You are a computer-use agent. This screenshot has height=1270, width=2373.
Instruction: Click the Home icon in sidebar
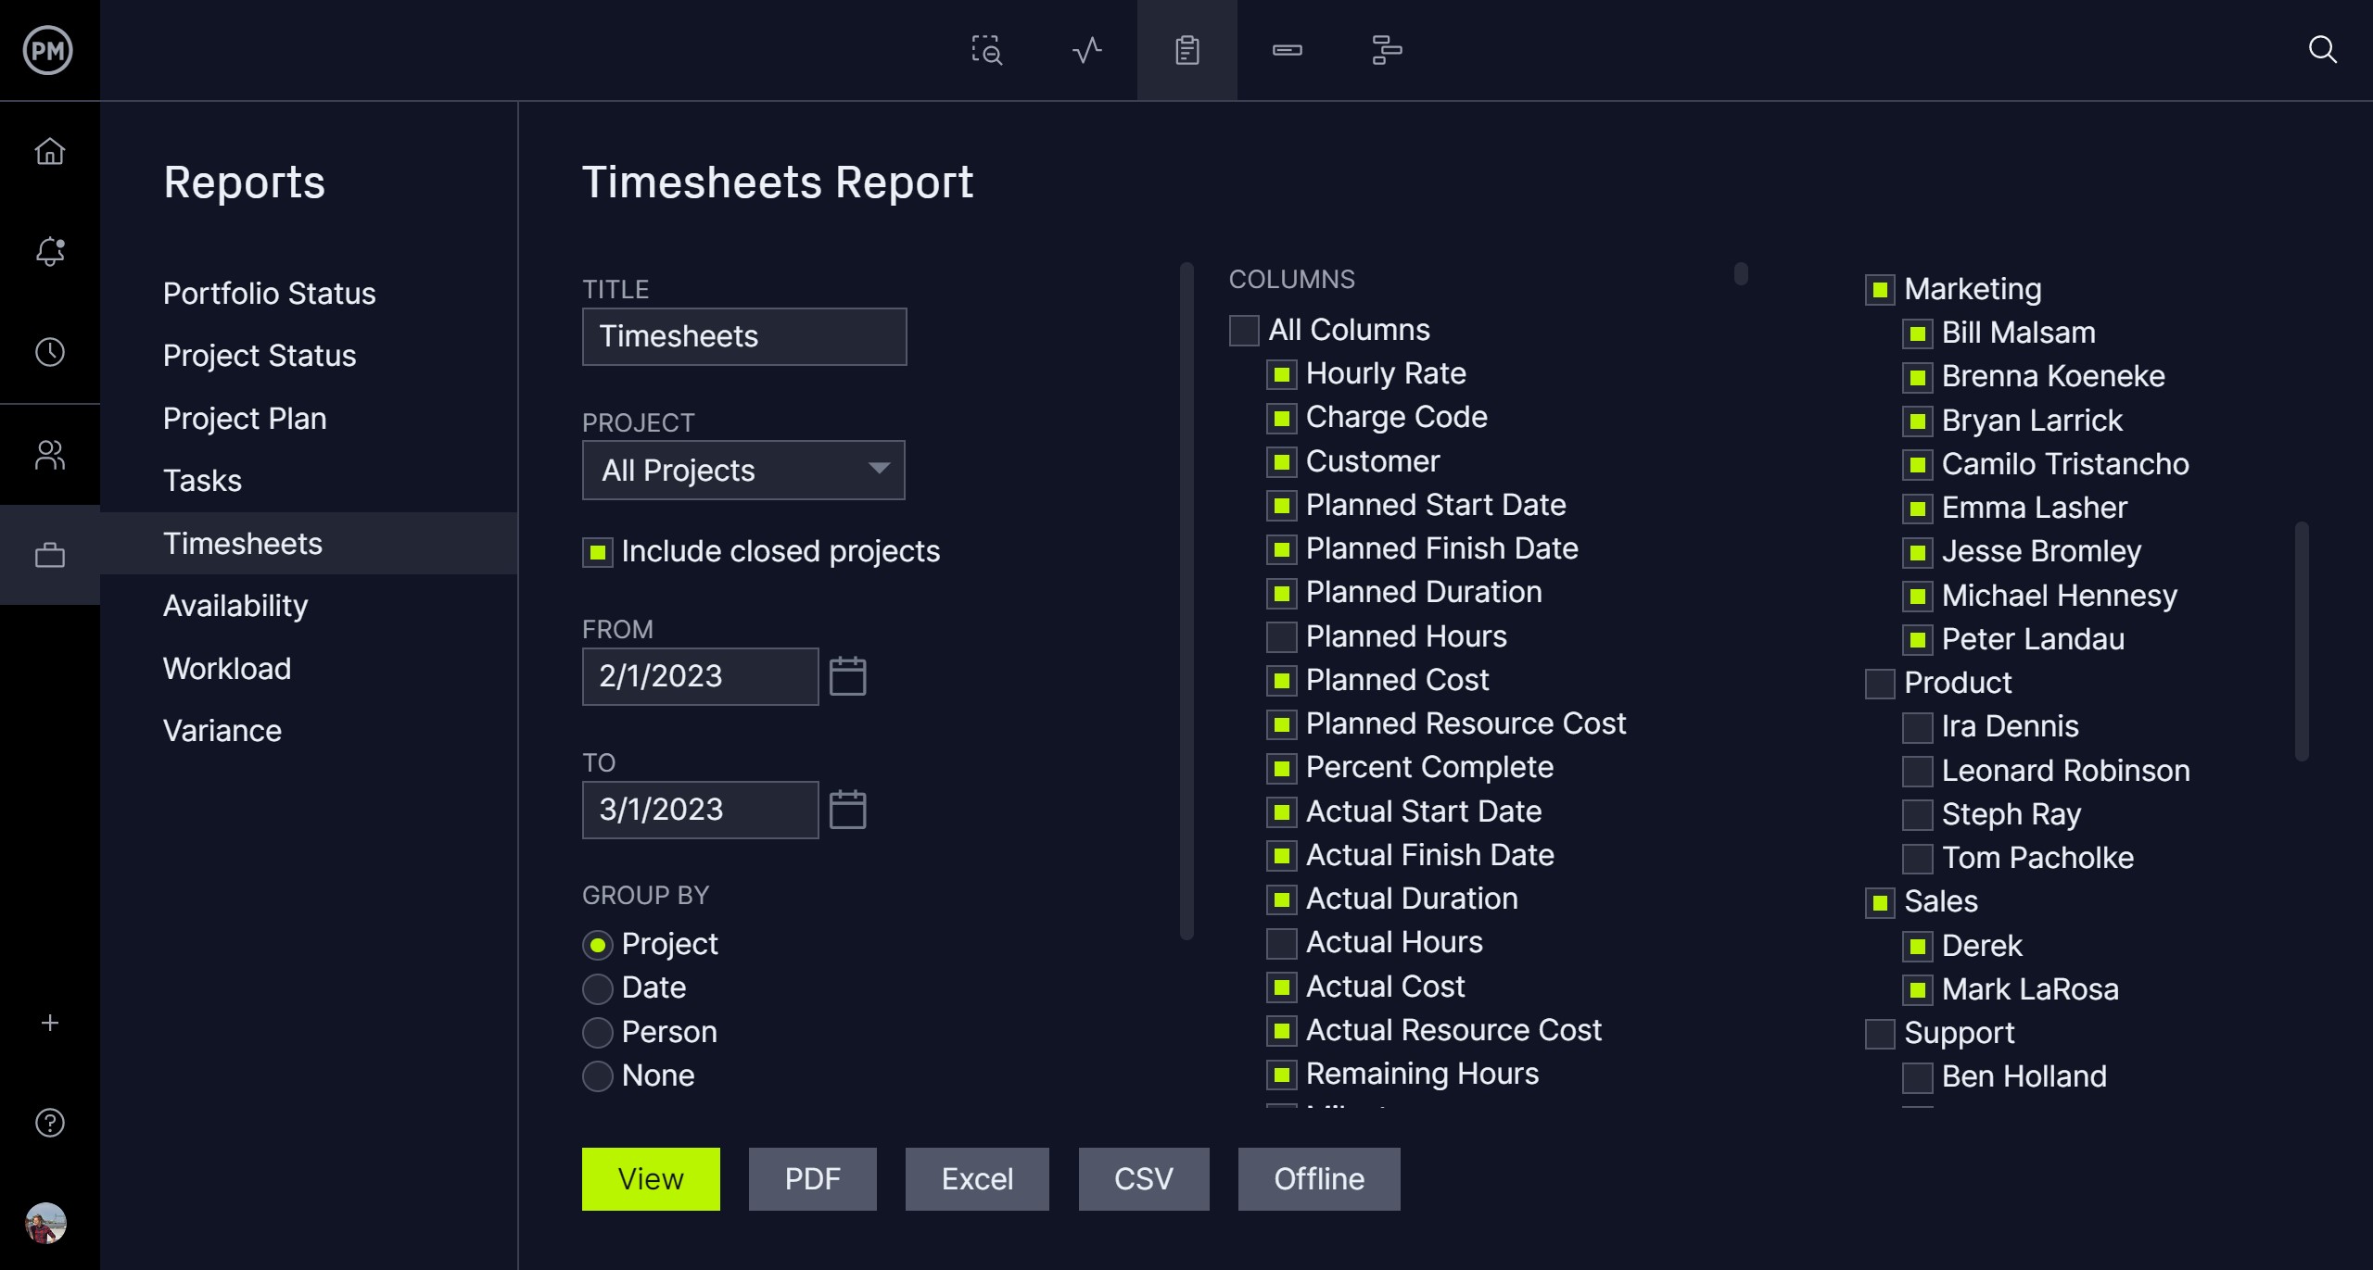click(50, 152)
